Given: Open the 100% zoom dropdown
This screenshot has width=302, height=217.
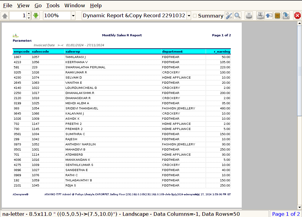Looking at the screenshot, I should [x=73, y=16].
